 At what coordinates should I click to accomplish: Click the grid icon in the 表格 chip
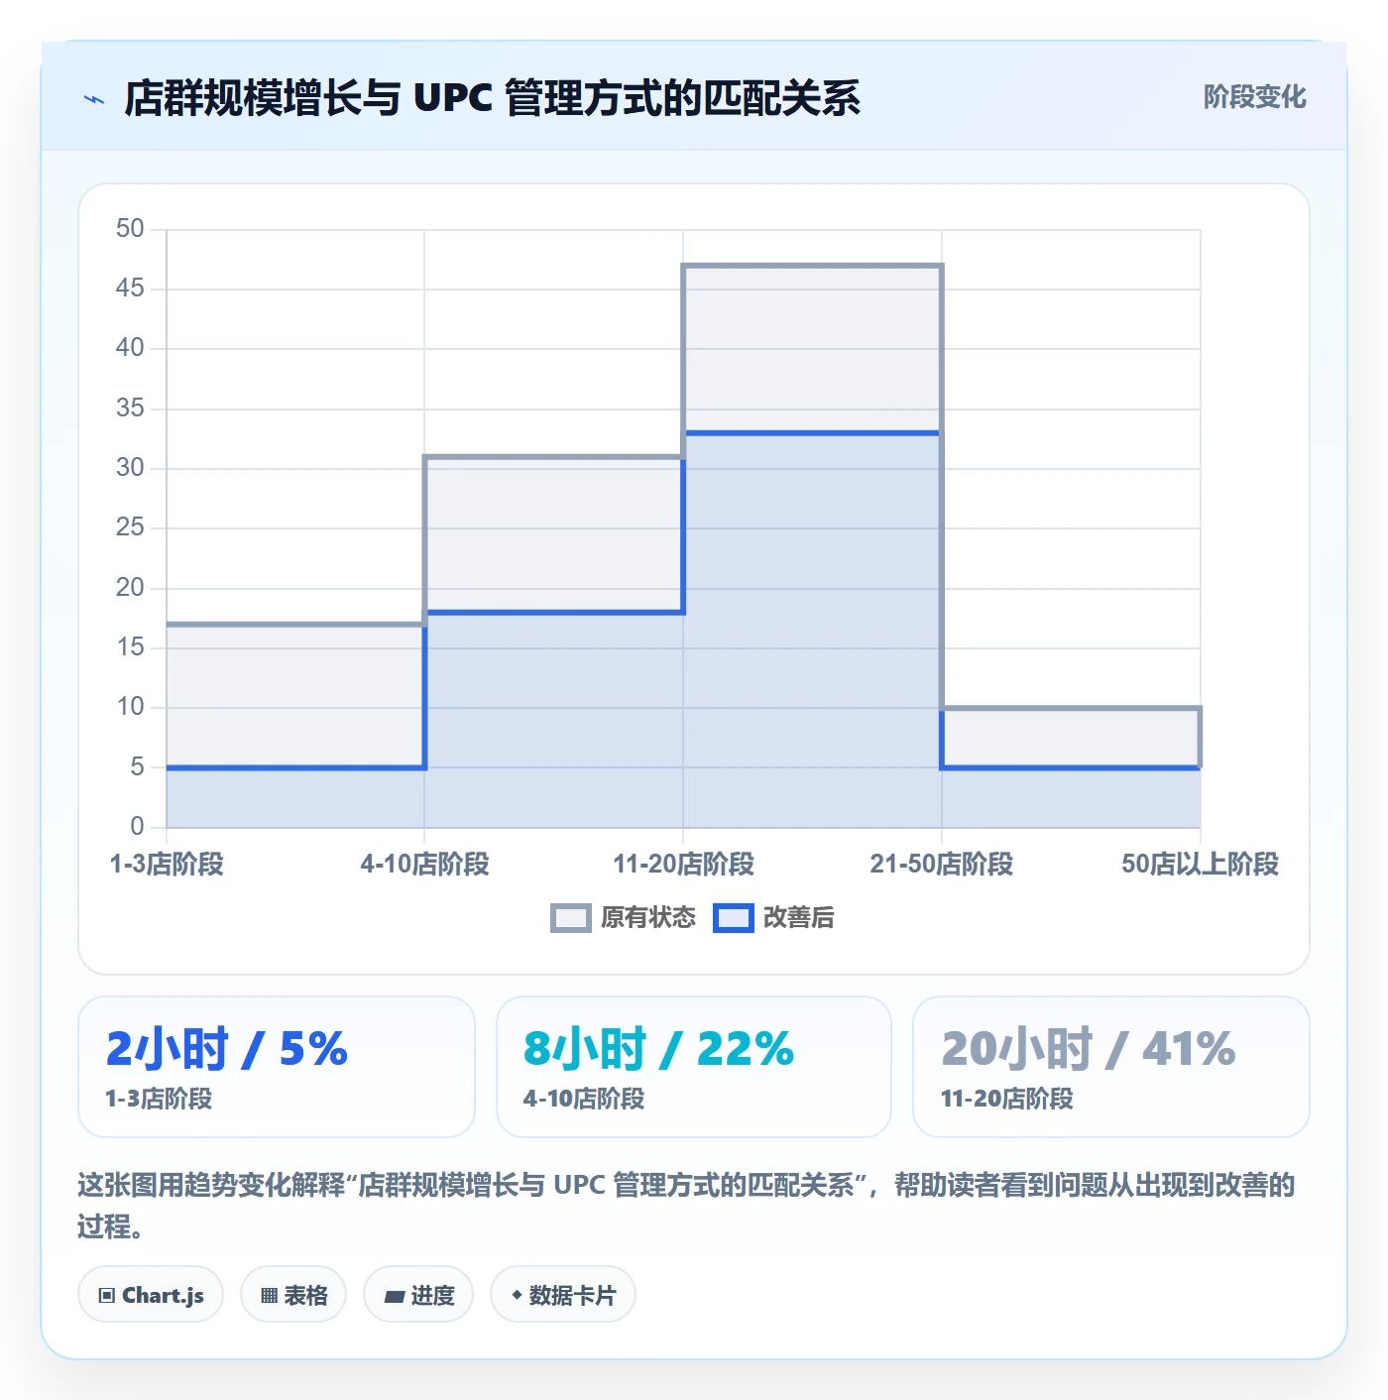pyautogui.click(x=269, y=1296)
